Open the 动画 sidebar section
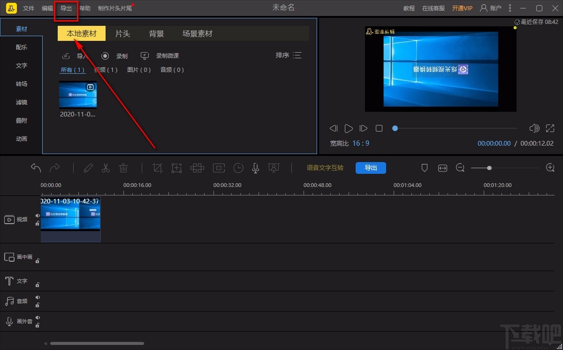 (21, 139)
